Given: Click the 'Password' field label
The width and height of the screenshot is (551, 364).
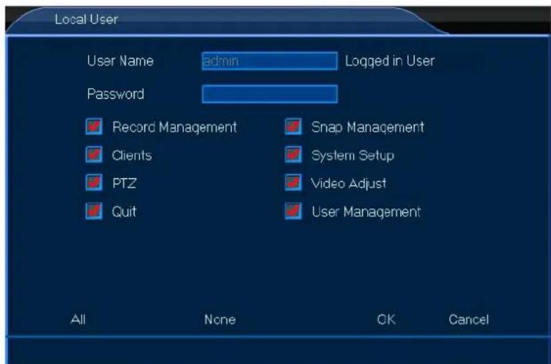Looking at the screenshot, I should tap(115, 94).
